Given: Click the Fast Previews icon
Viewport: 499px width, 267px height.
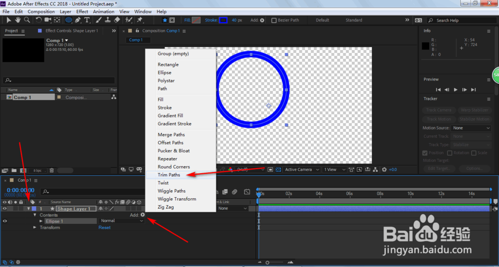Looking at the screenshot, I should 360,170.
